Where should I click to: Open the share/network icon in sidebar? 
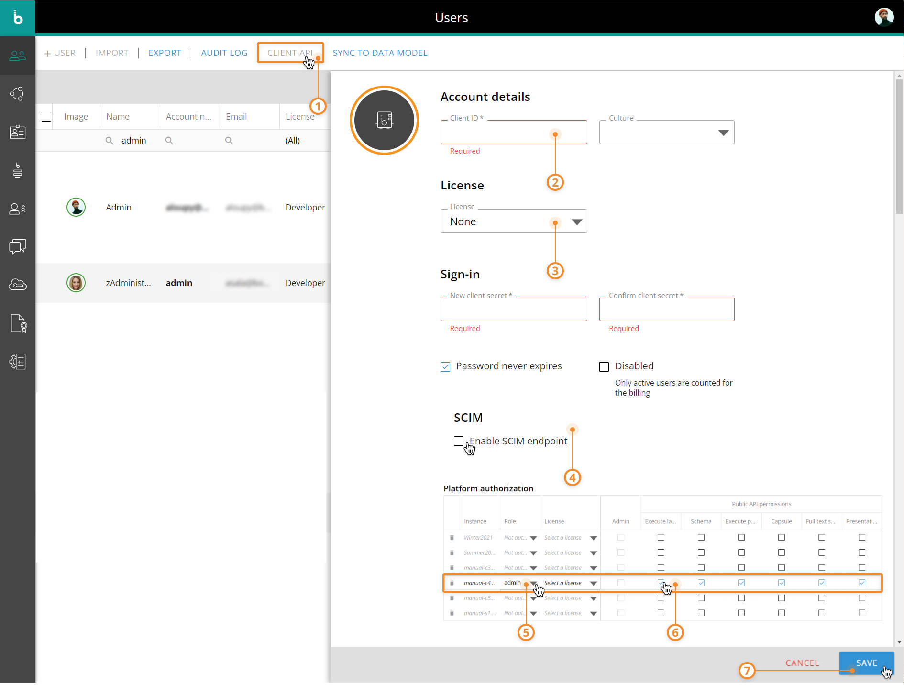point(18,94)
